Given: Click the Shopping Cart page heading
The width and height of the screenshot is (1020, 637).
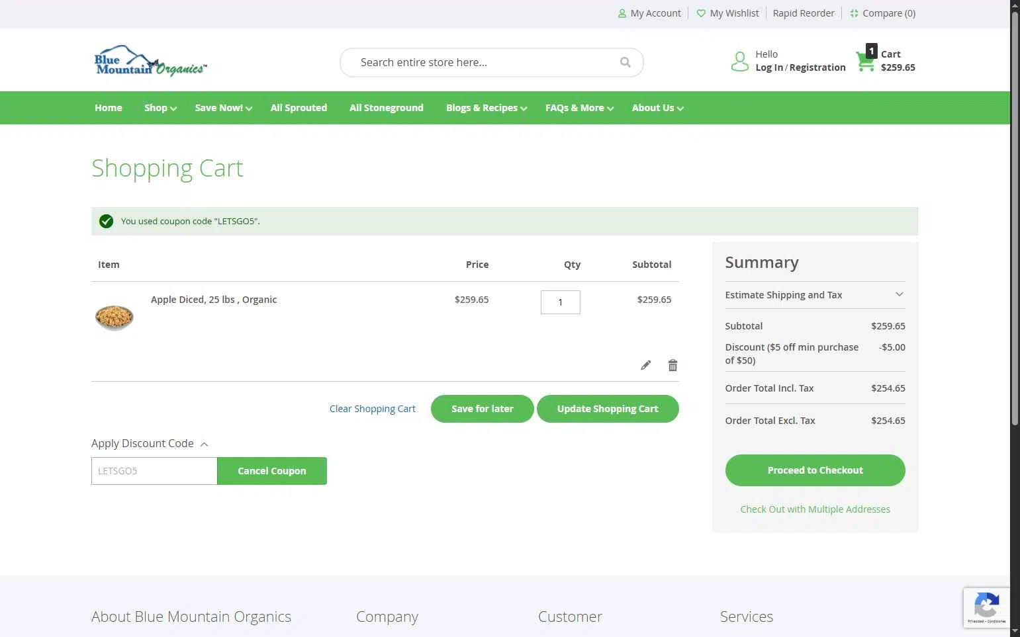Looking at the screenshot, I should click(x=167, y=168).
